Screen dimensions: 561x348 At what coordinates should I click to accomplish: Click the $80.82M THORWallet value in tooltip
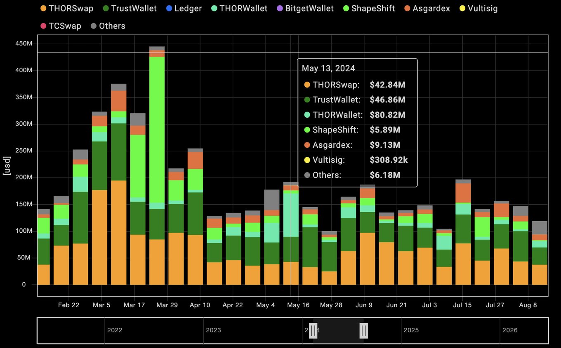pyautogui.click(x=387, y=115)
